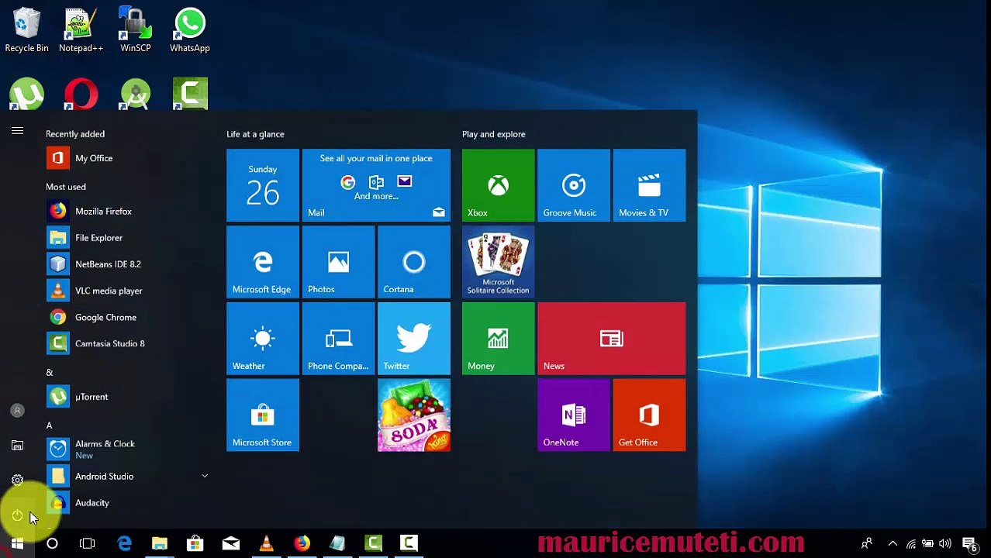The width and height of the screenshot is (991, 558).
Task: Launch Google Chrome from app list
Action: (x=124, y=317)
